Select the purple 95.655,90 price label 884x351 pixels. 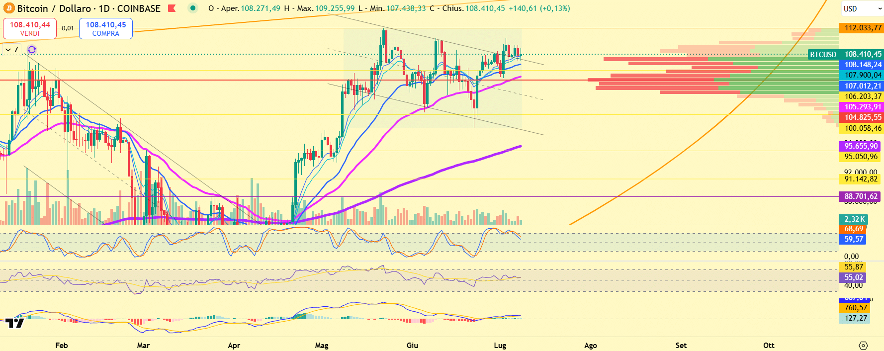tap(860, 146)
